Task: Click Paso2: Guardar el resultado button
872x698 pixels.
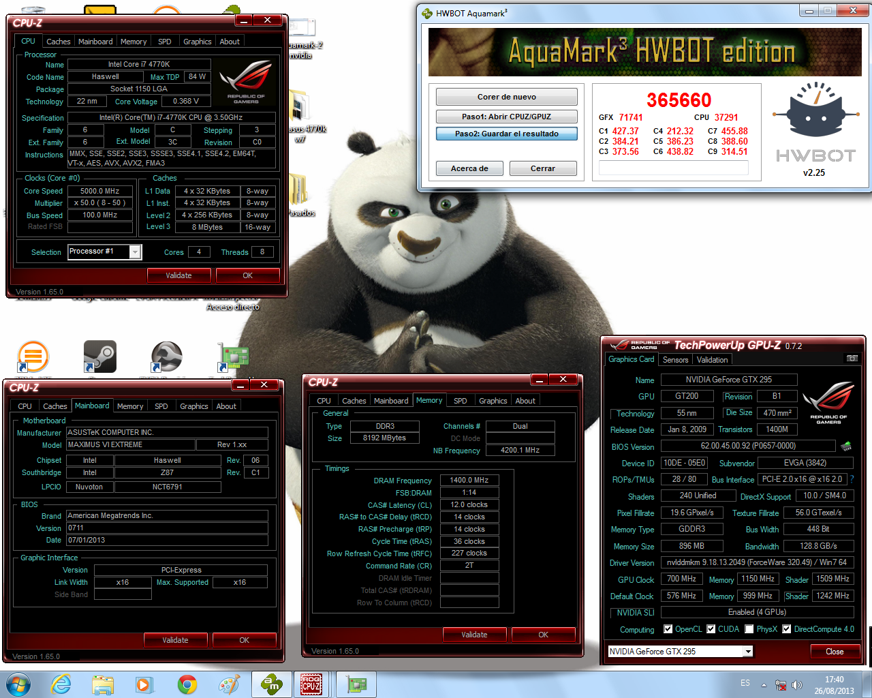Action: click(x=507, y=134)
